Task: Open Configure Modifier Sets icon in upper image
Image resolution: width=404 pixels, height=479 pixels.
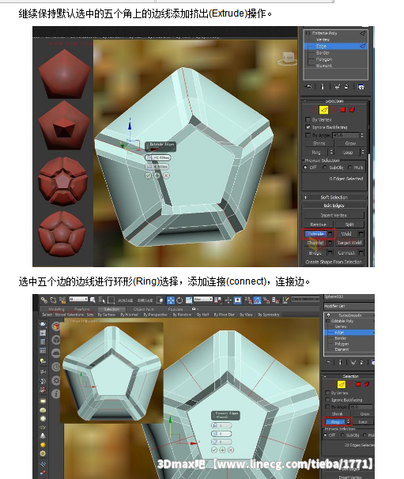Action: click(x=361, y=87)
